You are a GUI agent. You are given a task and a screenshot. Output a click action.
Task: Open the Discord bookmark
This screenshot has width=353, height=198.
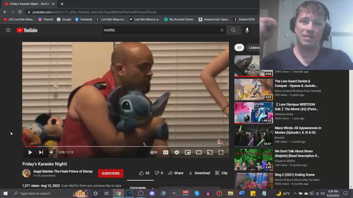click(x=46, y=19)
